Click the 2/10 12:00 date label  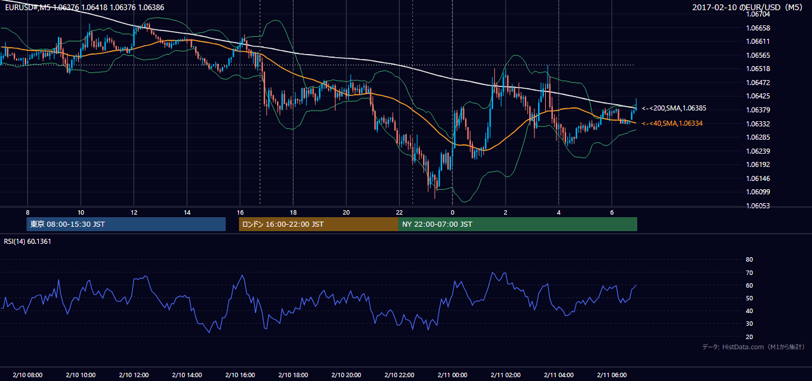pyautogui.click(x=134, y=375)
